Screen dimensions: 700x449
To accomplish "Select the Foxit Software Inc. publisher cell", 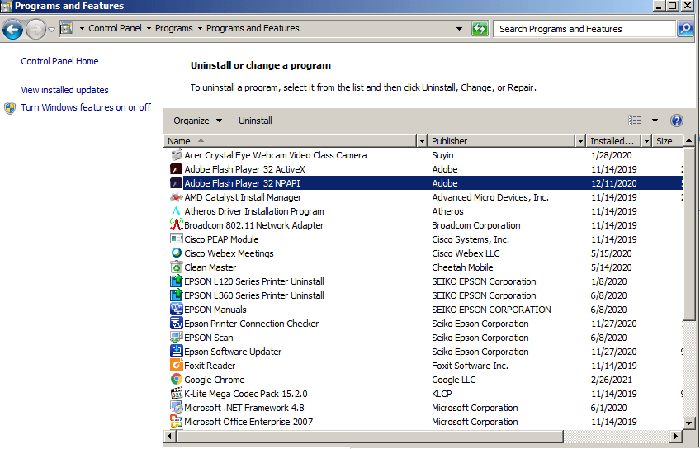I will pyautogui.click(x=470, y=366).
